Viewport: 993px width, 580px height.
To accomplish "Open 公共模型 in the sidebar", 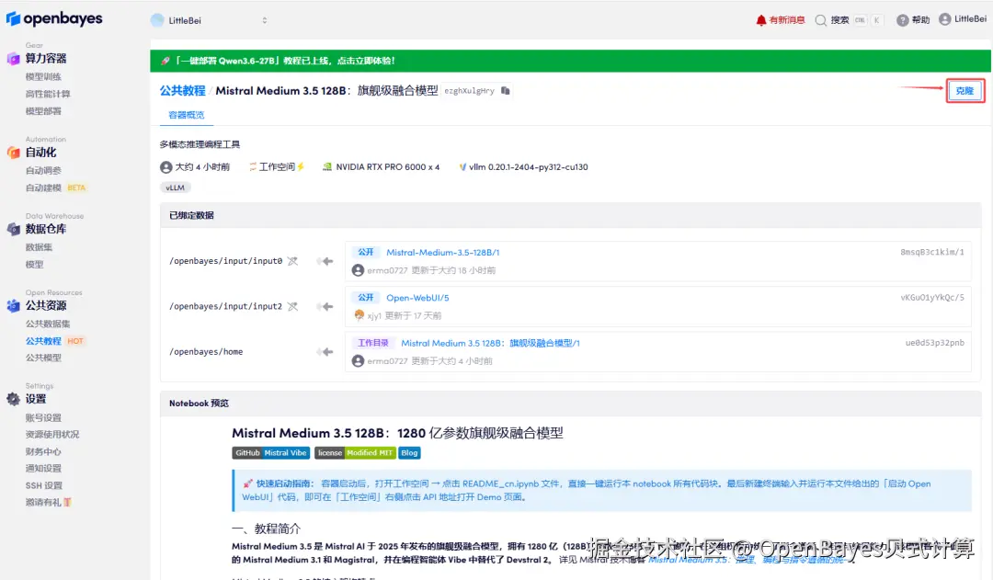I will click(43, 358).
